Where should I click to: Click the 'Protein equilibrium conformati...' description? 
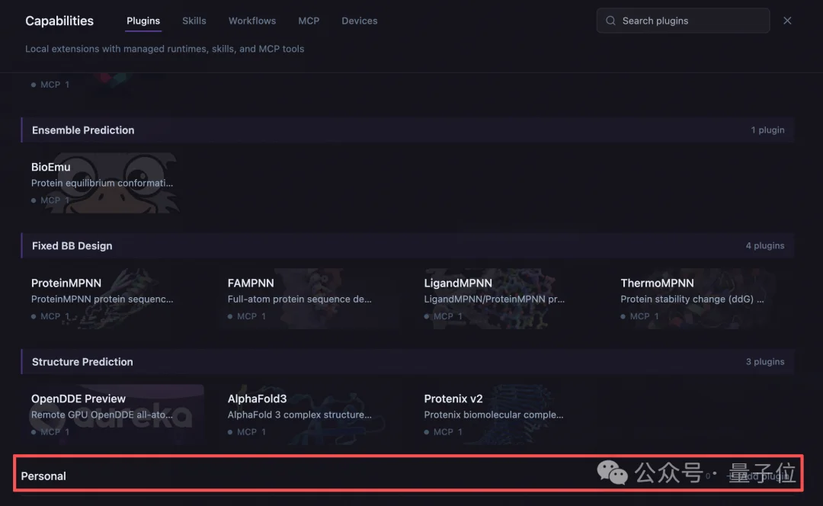(102, 183)
